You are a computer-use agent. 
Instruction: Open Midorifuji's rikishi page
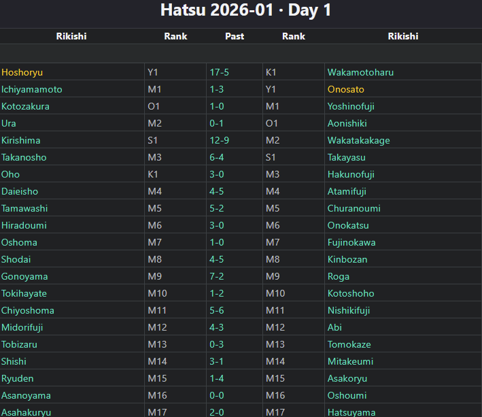22,327
